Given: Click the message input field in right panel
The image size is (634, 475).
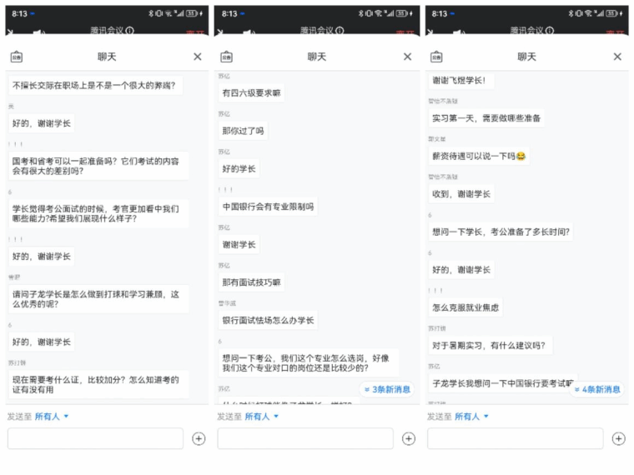Looking at the screenshot, I should point(516,438).
